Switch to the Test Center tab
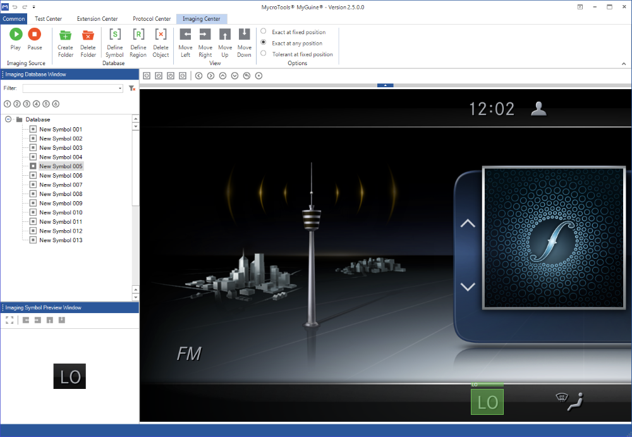The width and height of the screenshot is (632, 437). (x=48, y=19)
